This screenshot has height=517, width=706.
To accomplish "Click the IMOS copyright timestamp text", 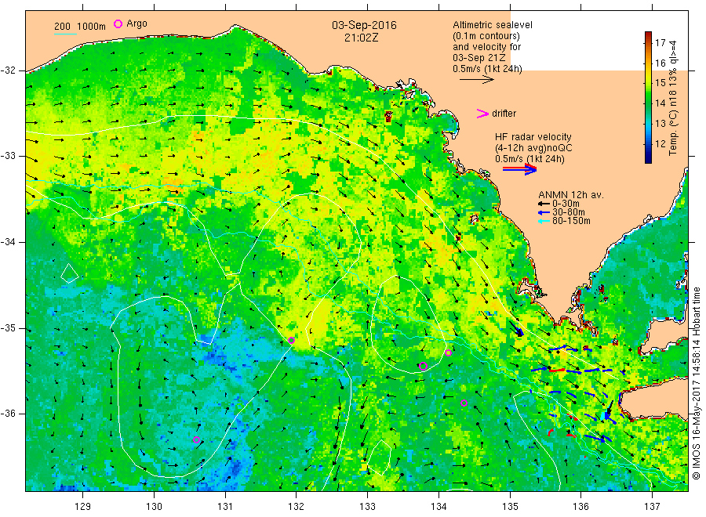I will 697,384.
